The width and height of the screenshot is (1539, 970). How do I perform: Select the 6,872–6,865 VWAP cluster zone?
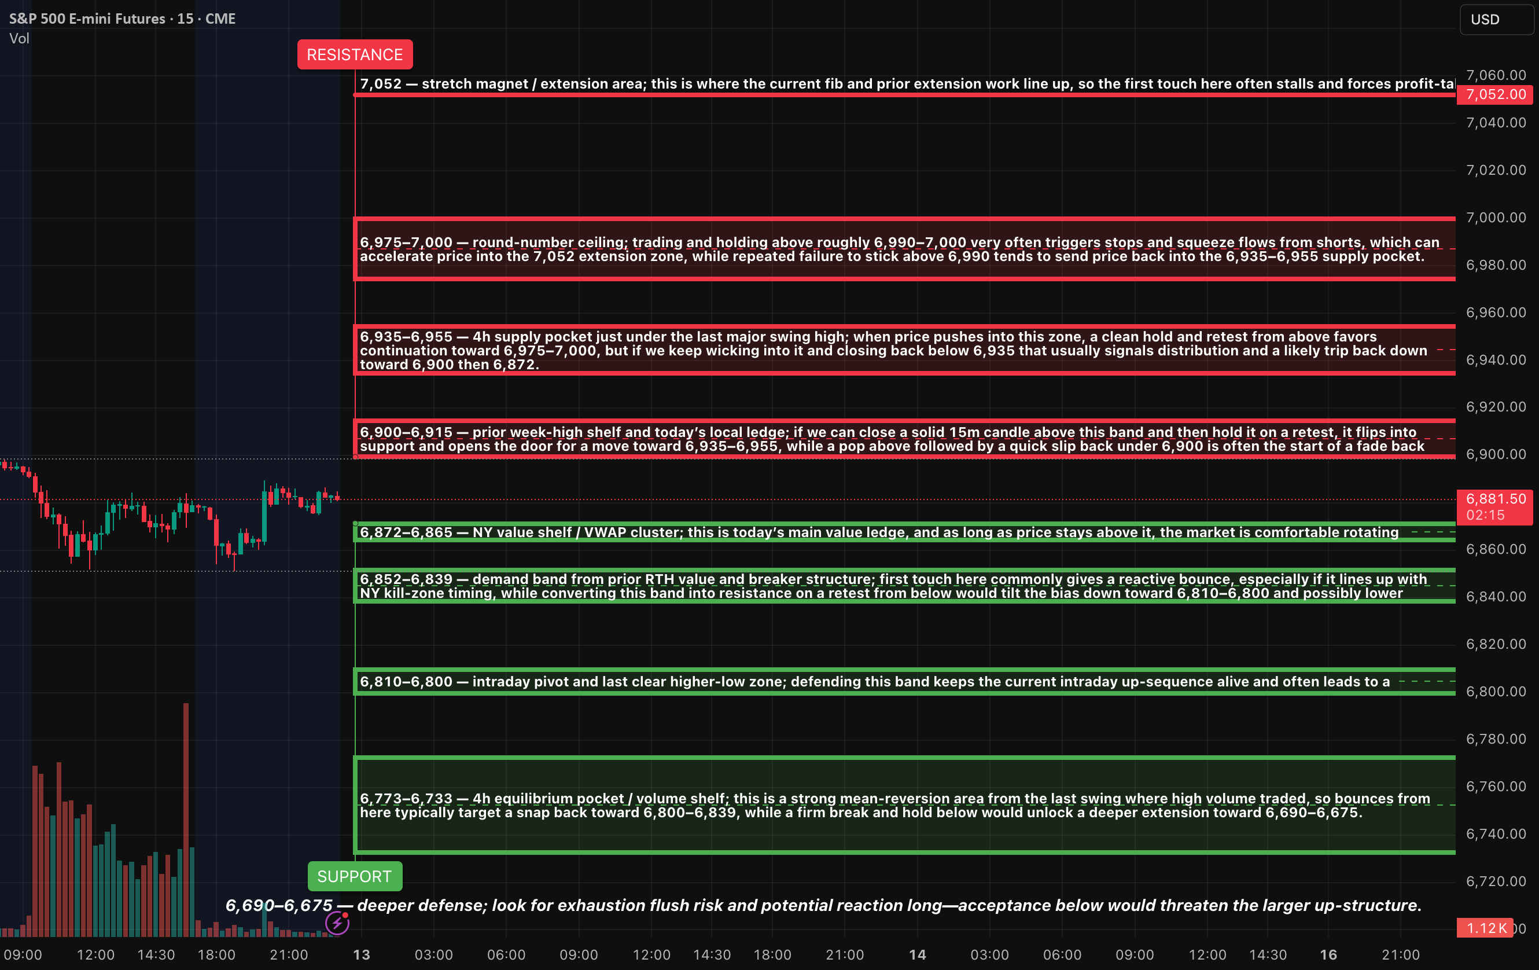(895, 532)
